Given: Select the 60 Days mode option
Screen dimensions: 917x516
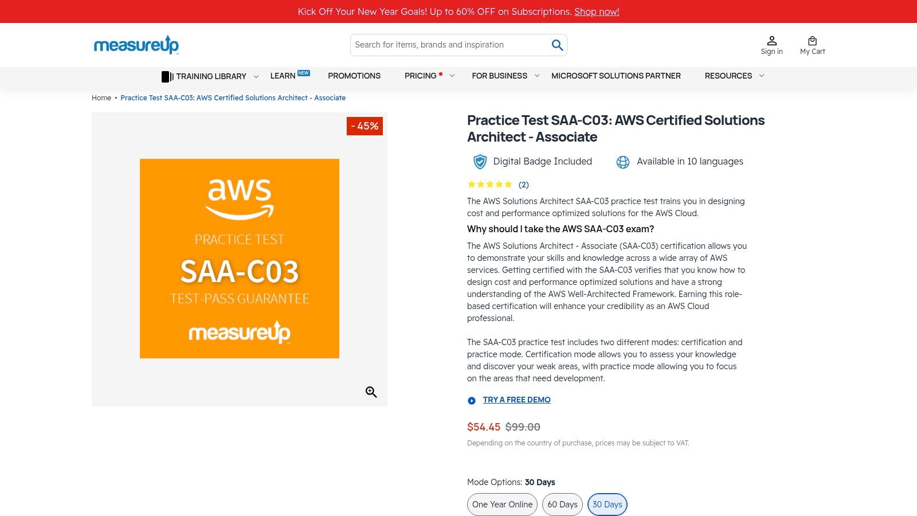Looking at the screenshot, I should (x=562, y=505).
